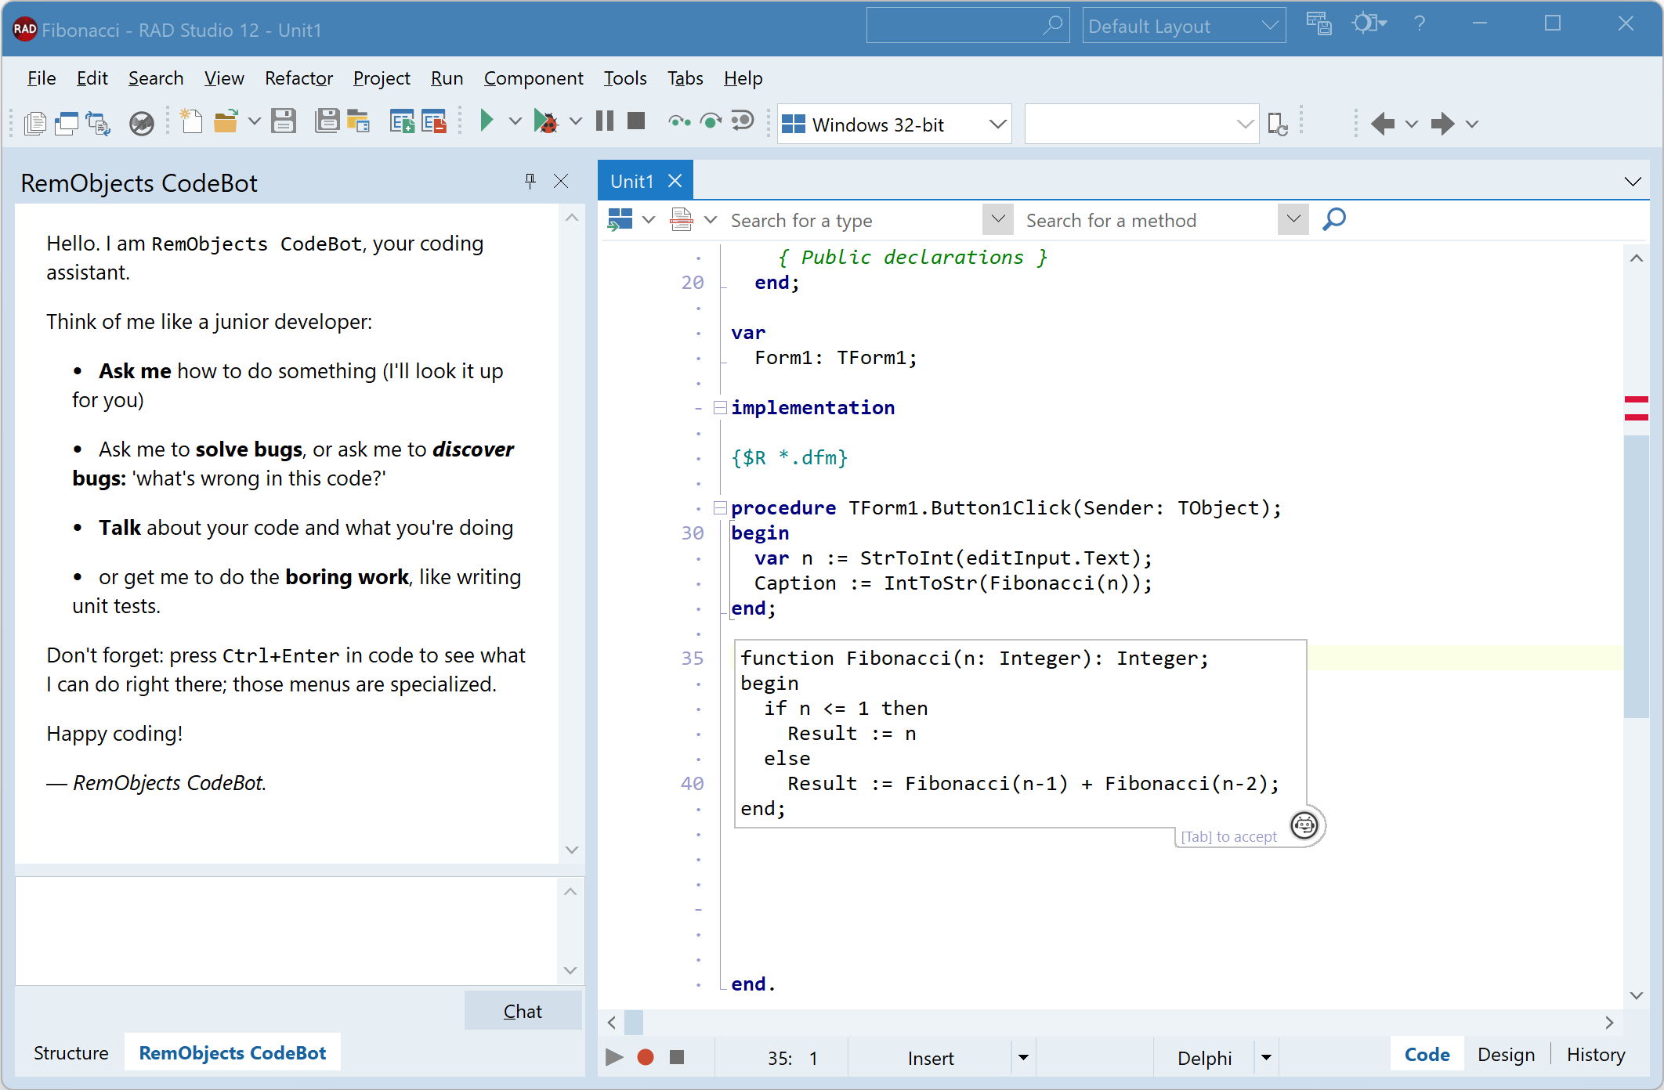The width and height of the screenshot is (1664, 1090).
Task: Click Add File to Project icon
Action: pyautogui.click(x=402, y=122)
